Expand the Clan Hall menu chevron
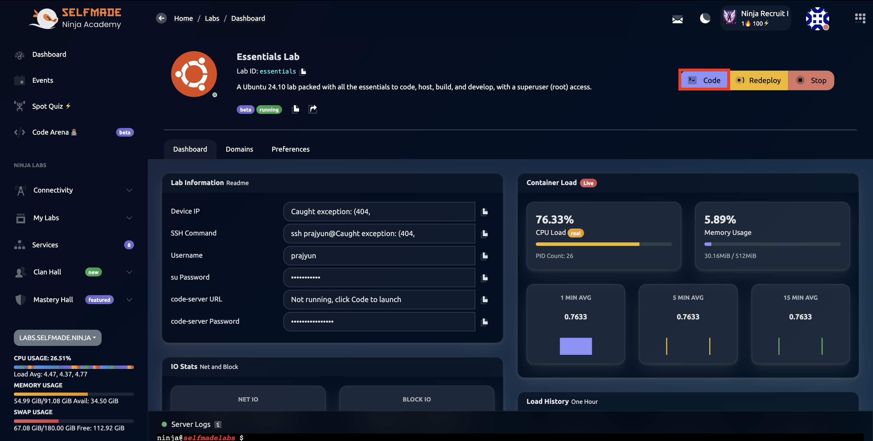This screenshot has width=873, height=441. coord(129,272)
